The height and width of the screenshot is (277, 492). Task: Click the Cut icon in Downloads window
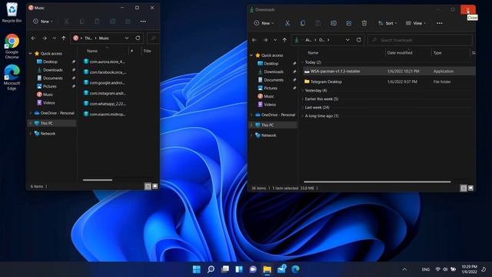(287, 23)
